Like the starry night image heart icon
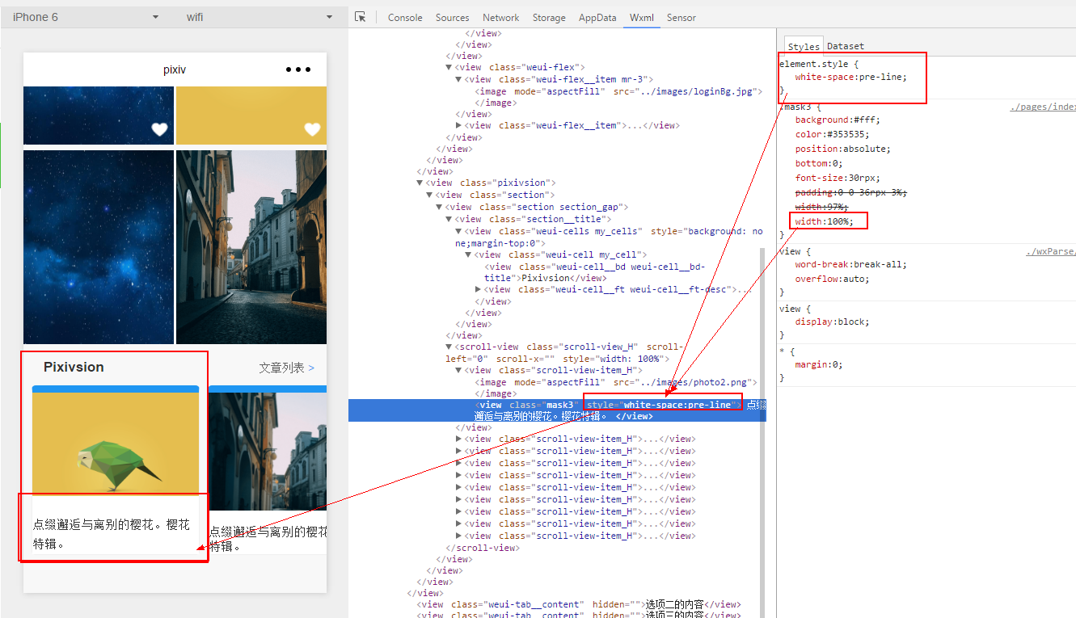Image resolution: width=1076 pixels, height=618 pixels. click(160, 129)
